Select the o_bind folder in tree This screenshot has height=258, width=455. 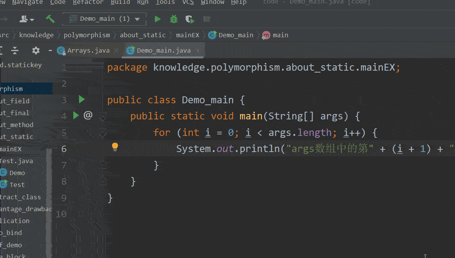tap(11, 233)
